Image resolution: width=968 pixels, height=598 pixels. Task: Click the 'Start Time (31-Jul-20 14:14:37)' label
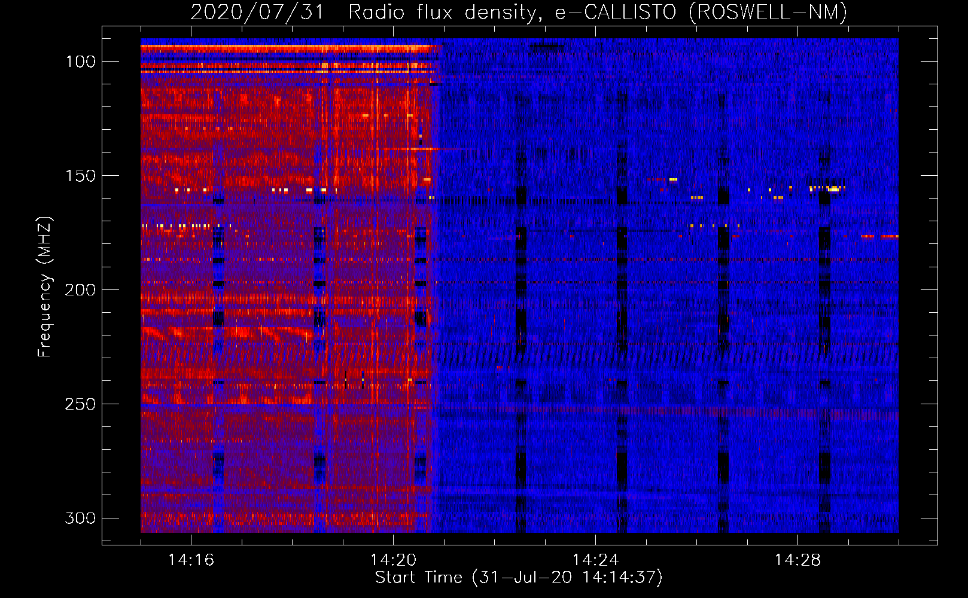coord(519,578)
